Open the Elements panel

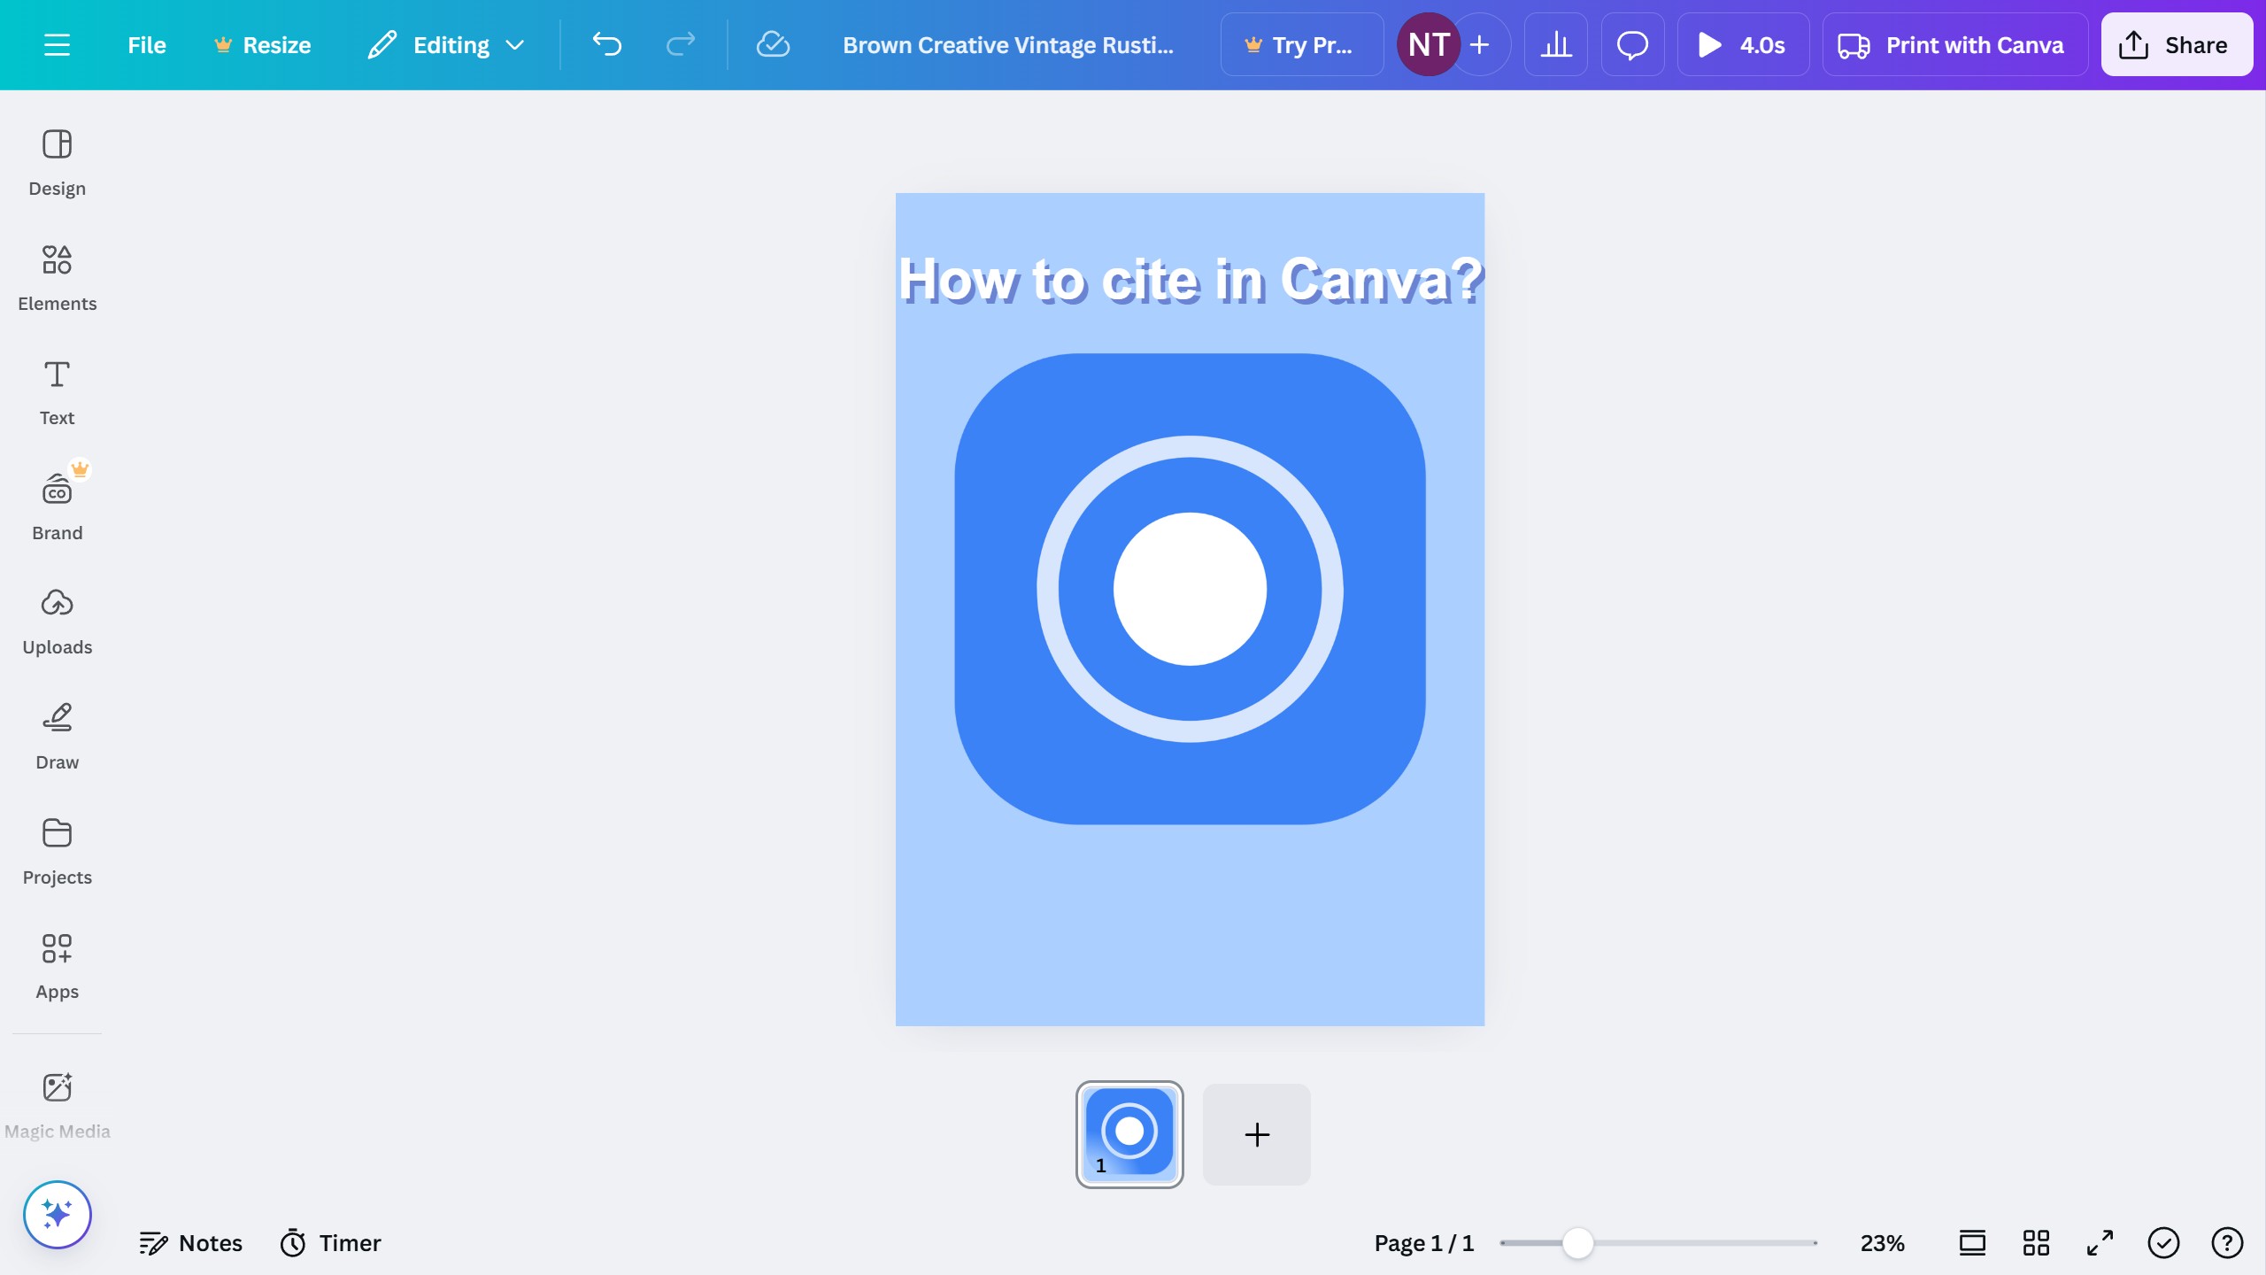click(57, 274)
